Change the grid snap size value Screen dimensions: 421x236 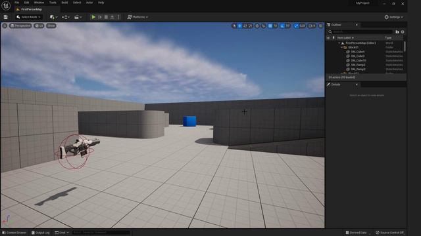pos(276,26)
